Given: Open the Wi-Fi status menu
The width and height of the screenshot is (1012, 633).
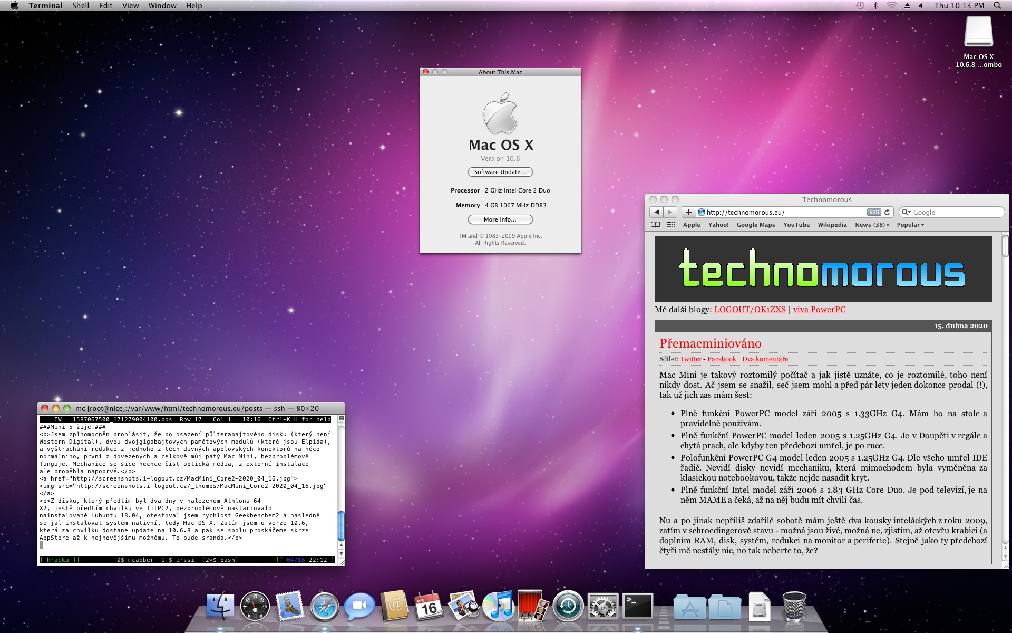Looking at the screenshot, I should [x=891, y=6].
